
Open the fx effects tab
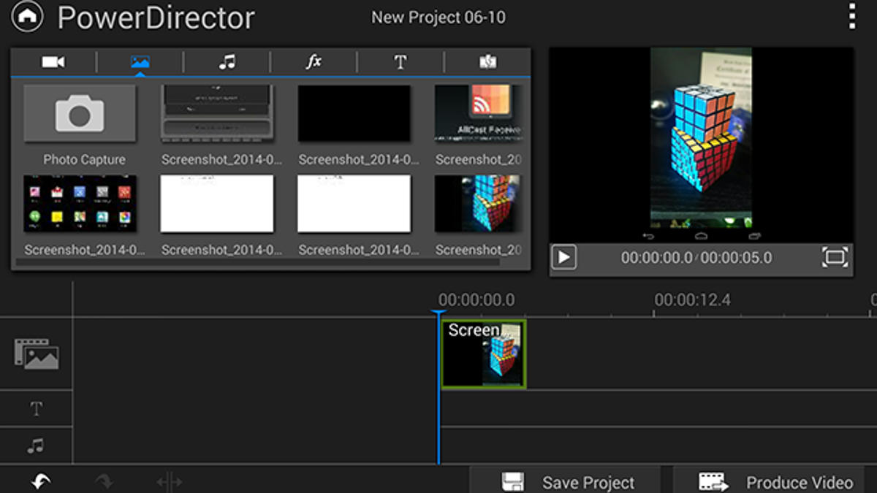(314, 62)
